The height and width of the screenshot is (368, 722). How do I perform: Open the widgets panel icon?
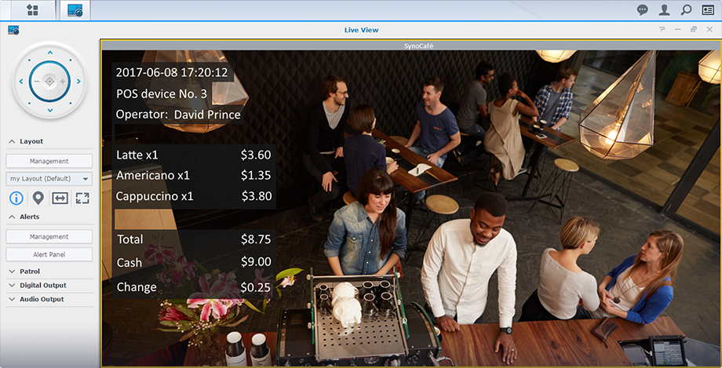pos(708,10)
